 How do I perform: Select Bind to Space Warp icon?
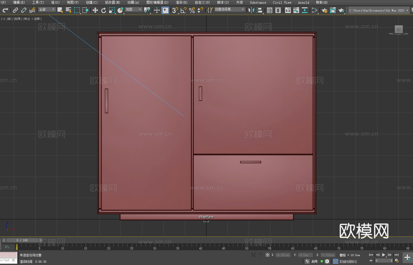click(x=32, y=10)
